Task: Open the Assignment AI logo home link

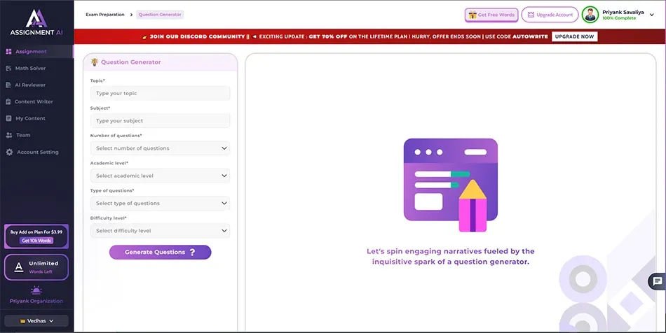Action: pyautogui.click(x=36, y=22)
